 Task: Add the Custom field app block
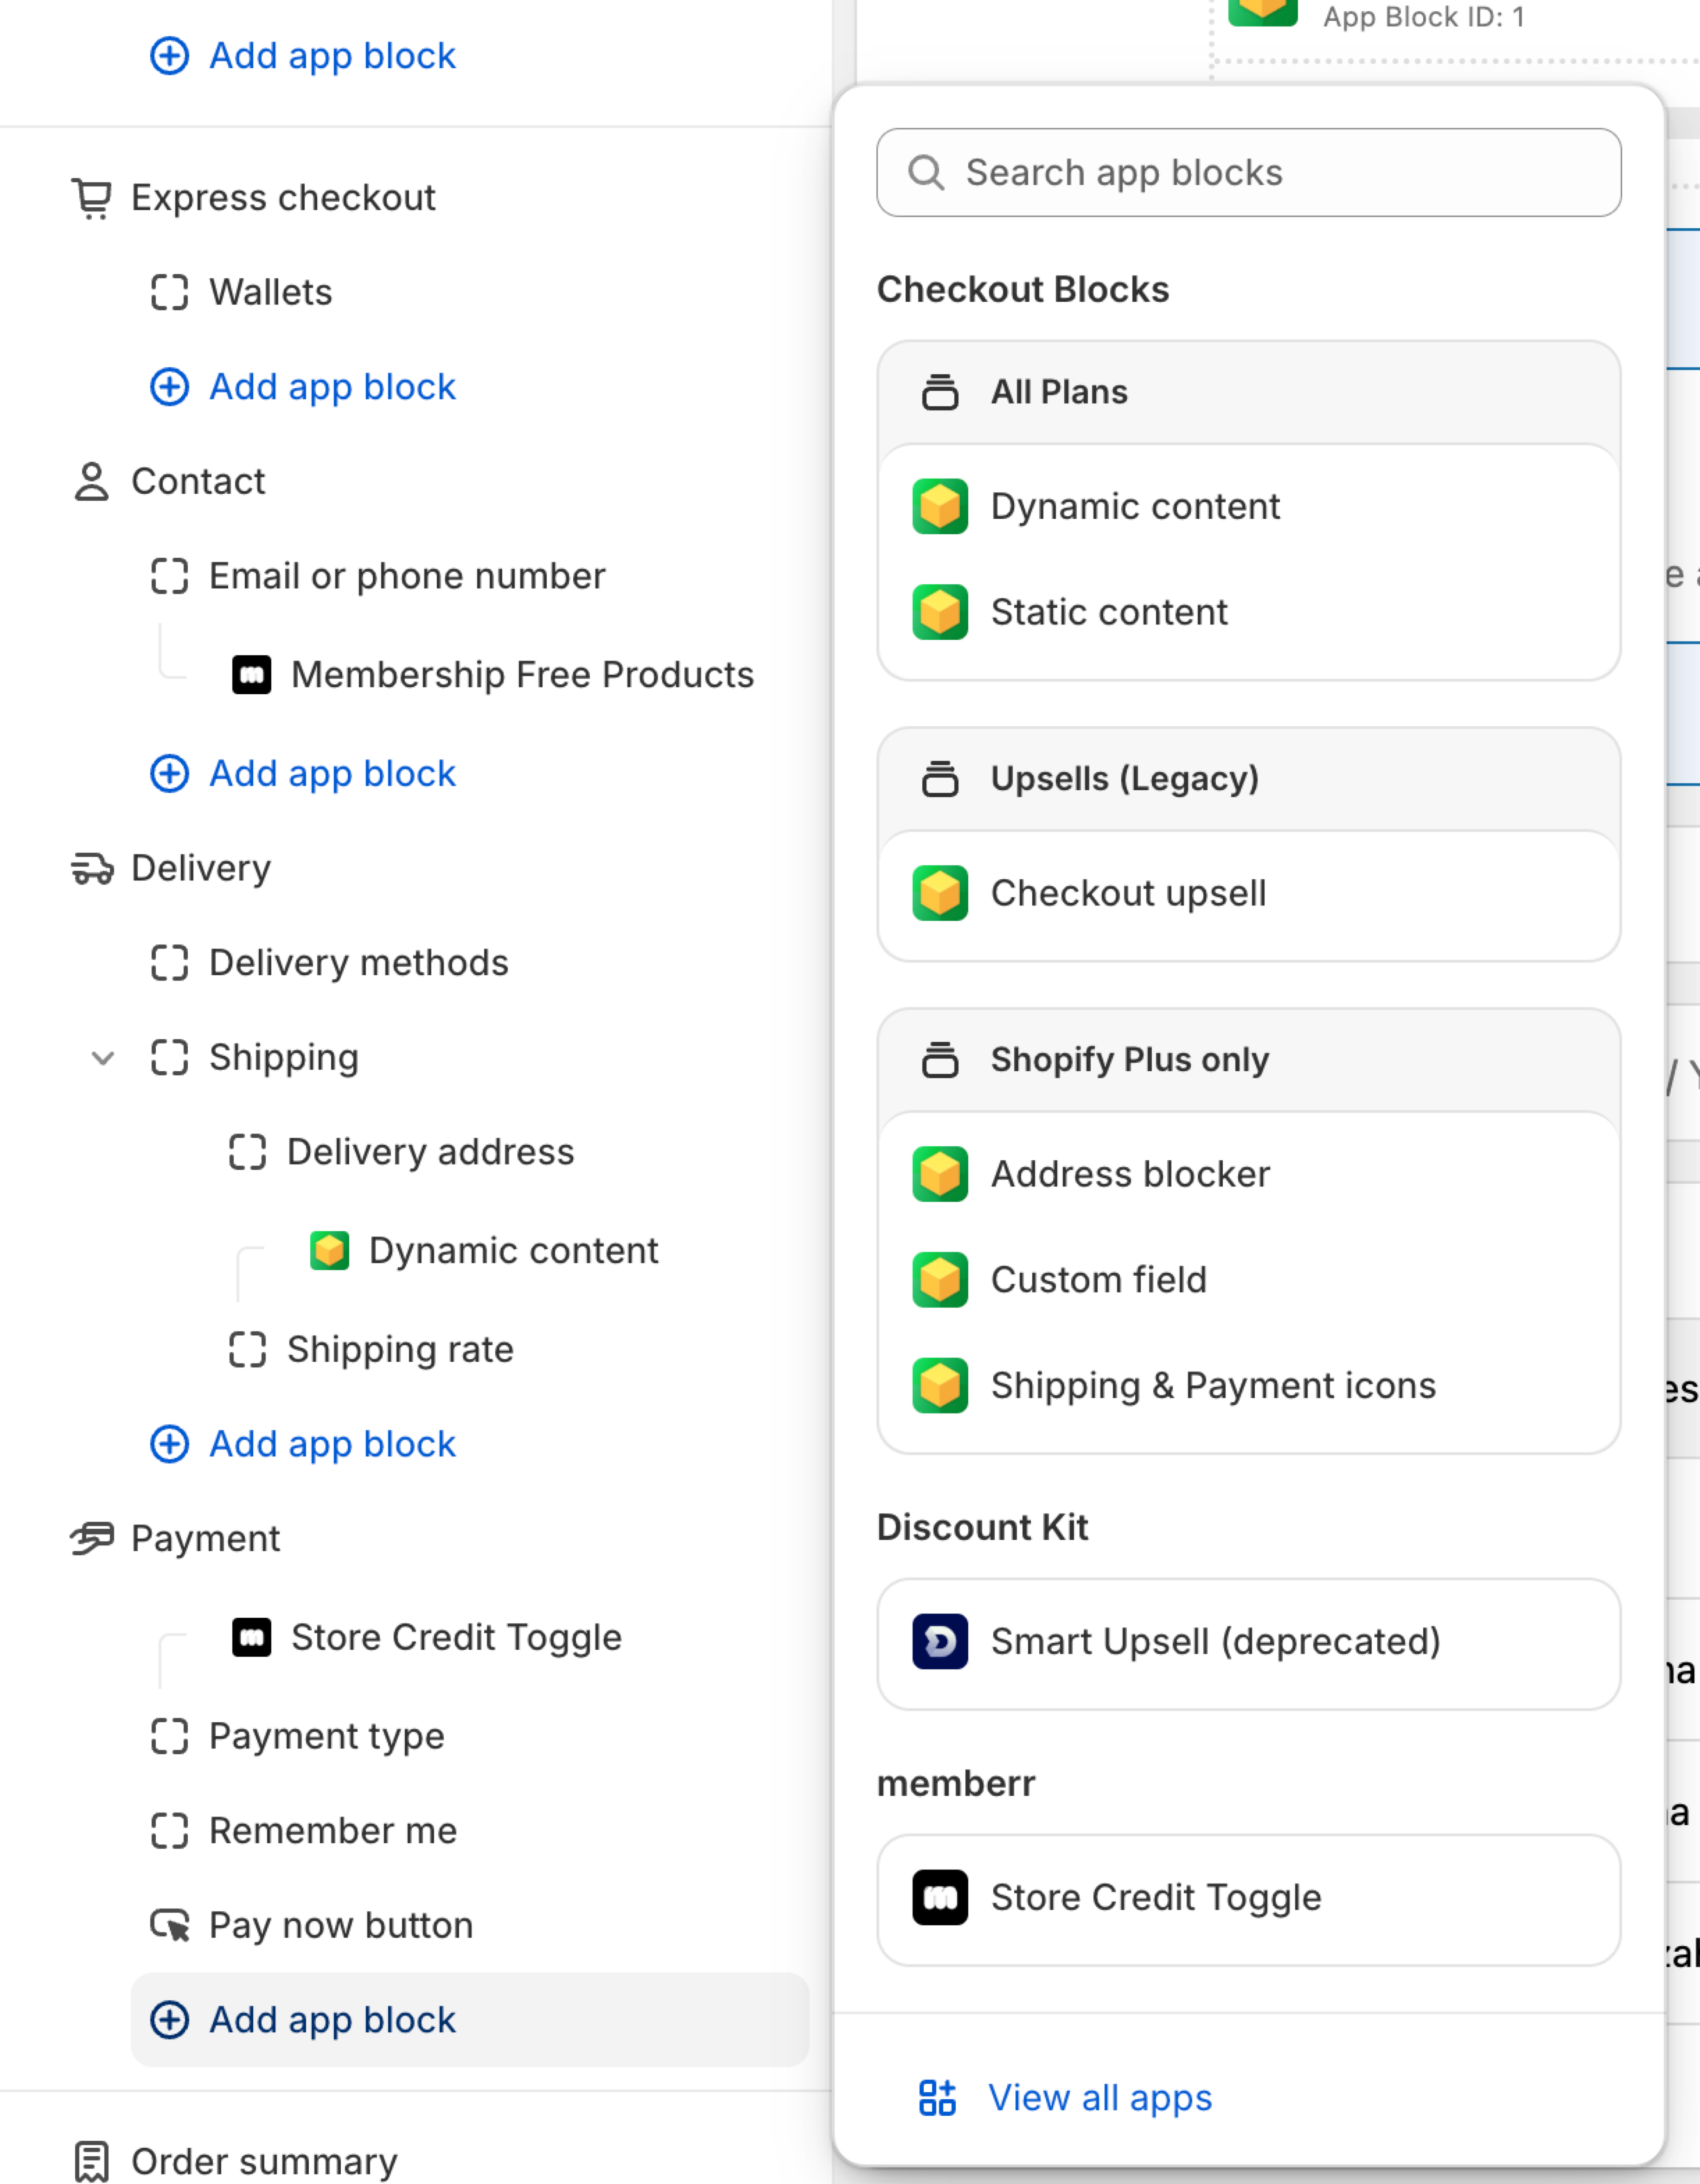coord(1249,1280)
